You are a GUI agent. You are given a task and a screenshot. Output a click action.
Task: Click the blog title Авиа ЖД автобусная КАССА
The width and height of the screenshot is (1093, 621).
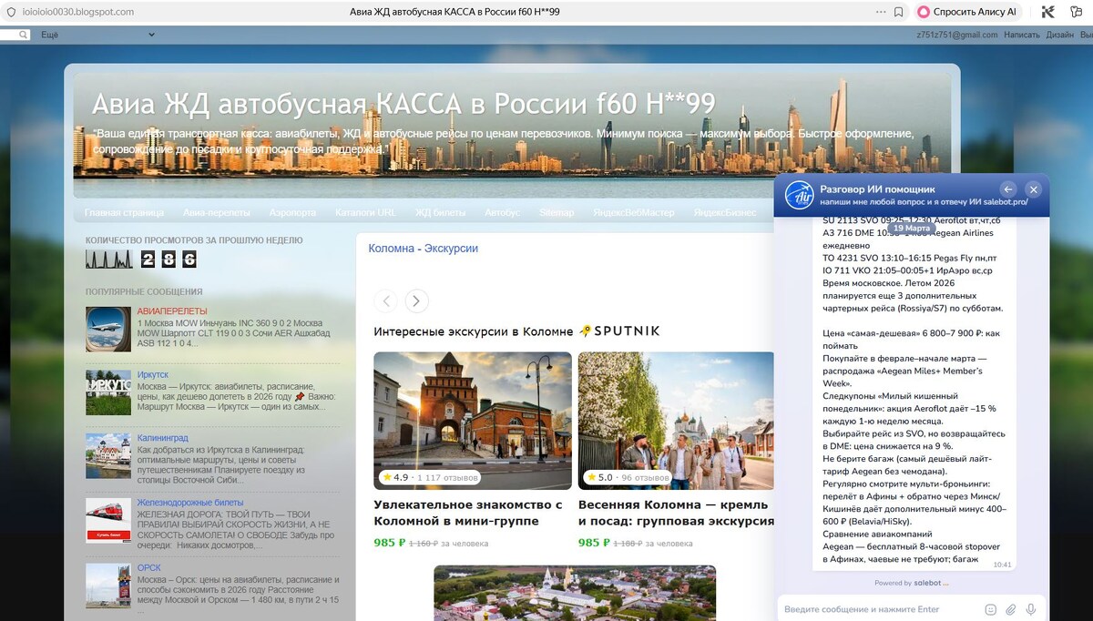coord(403,103)
